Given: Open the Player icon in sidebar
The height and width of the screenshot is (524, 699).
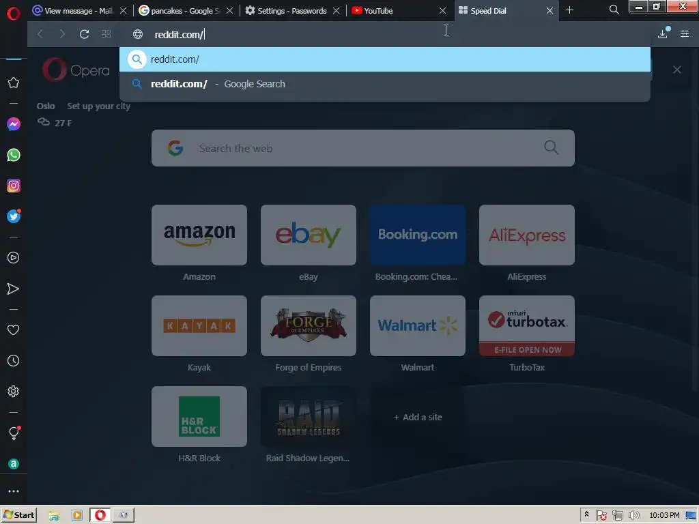Looking at the screenshot, I should [14, 257].
